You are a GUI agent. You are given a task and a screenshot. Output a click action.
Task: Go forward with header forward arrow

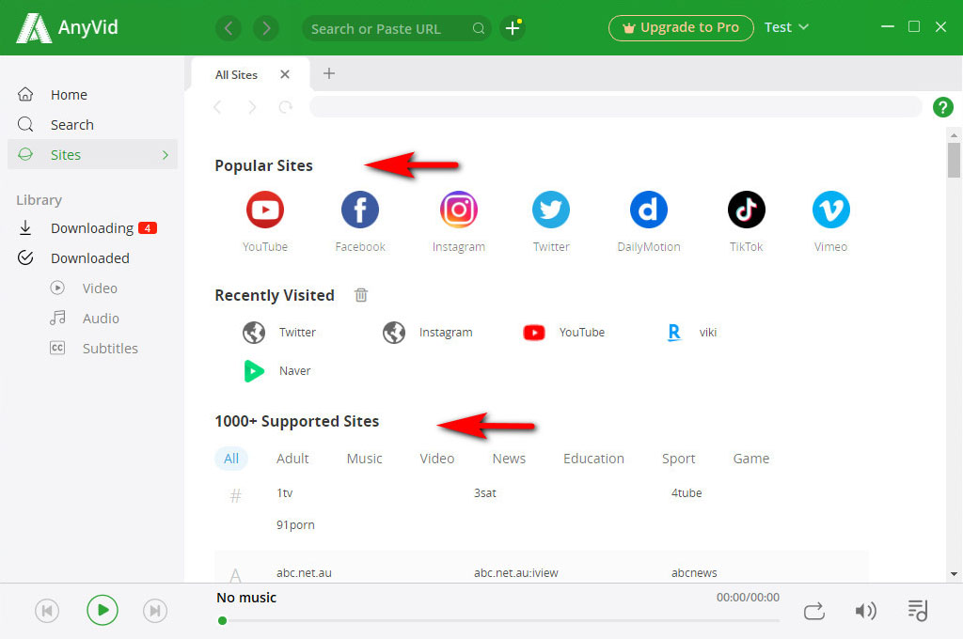[x=266, y=28]
